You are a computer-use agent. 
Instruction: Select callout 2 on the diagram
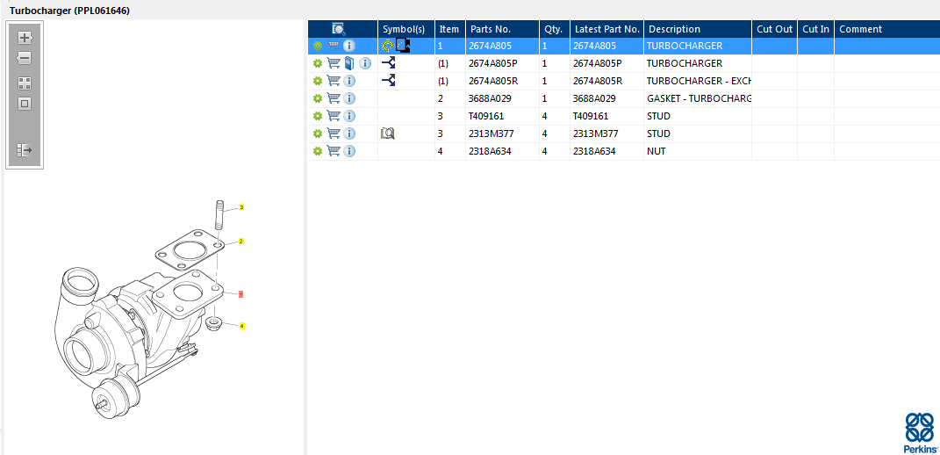click(x=241, y=242)
